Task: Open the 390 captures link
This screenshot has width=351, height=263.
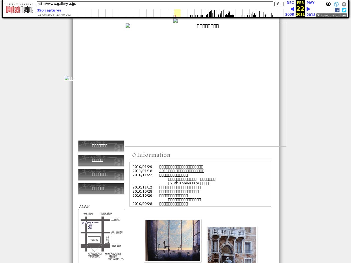Action: click(49, 10)
